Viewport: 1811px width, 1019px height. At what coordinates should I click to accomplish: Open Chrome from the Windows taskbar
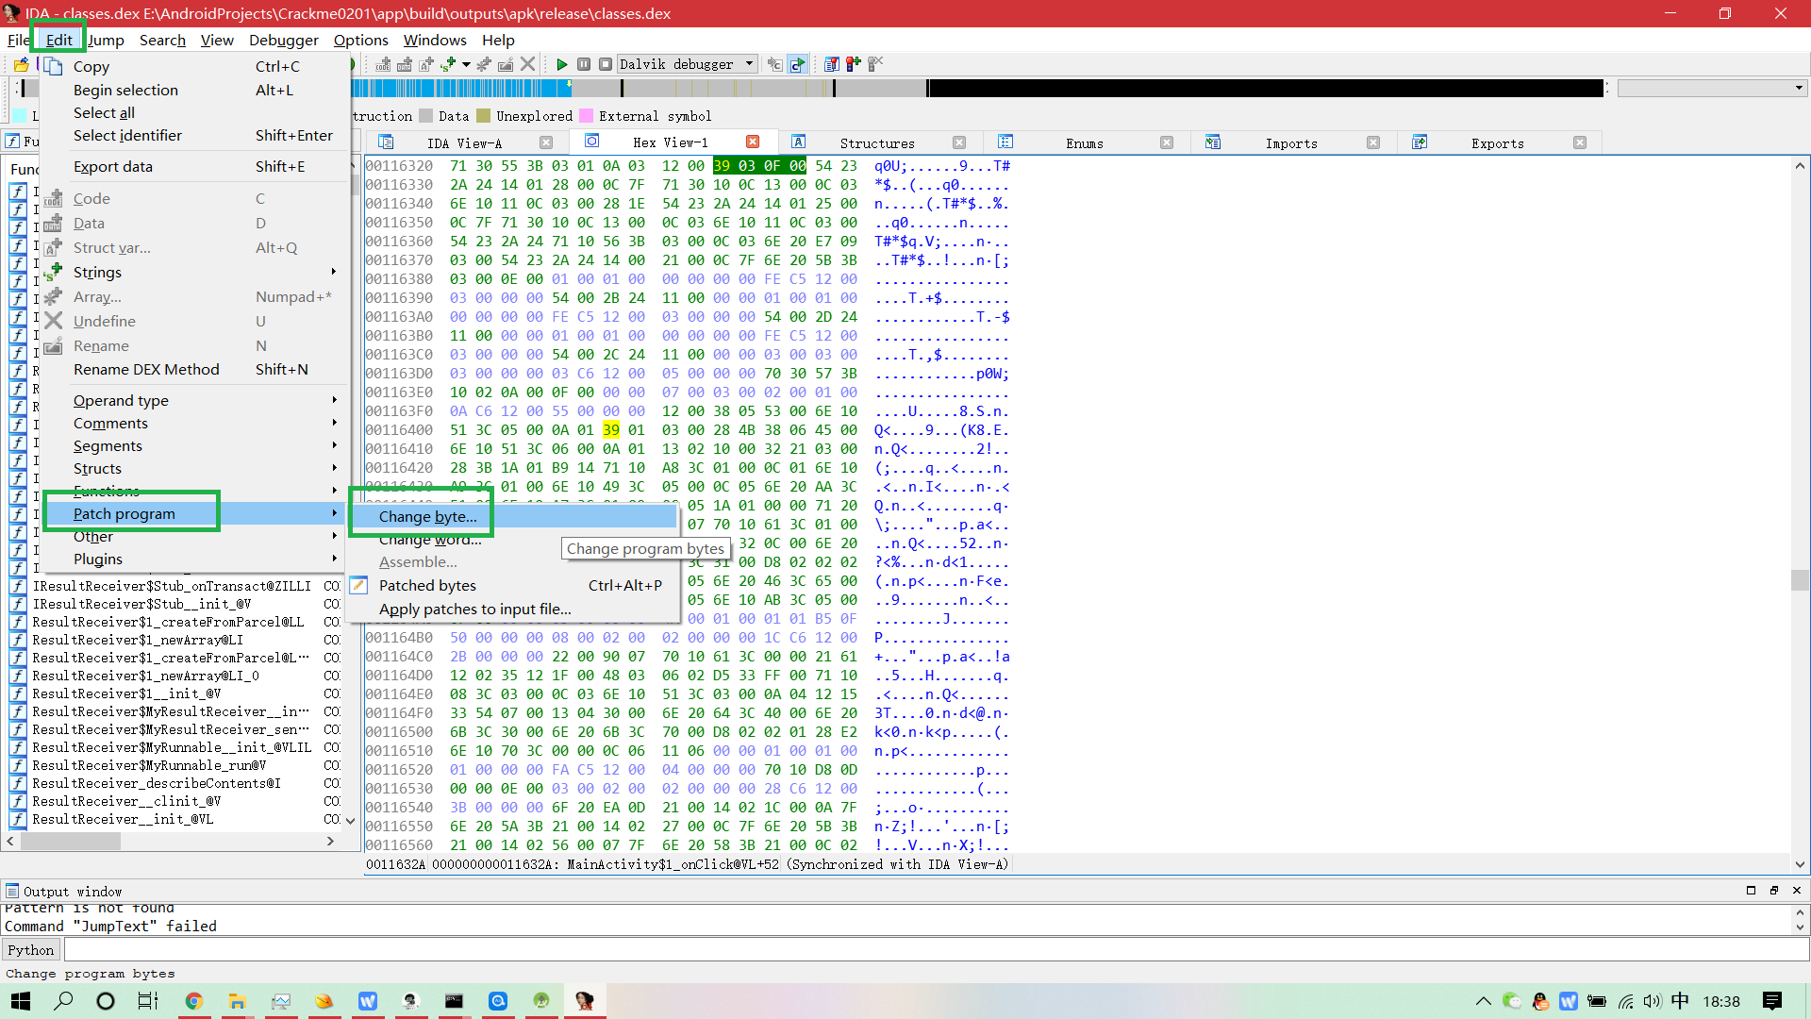(x=193, y=1001)
